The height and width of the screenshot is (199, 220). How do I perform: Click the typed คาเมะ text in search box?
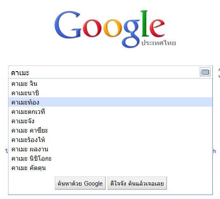[20, 73]
